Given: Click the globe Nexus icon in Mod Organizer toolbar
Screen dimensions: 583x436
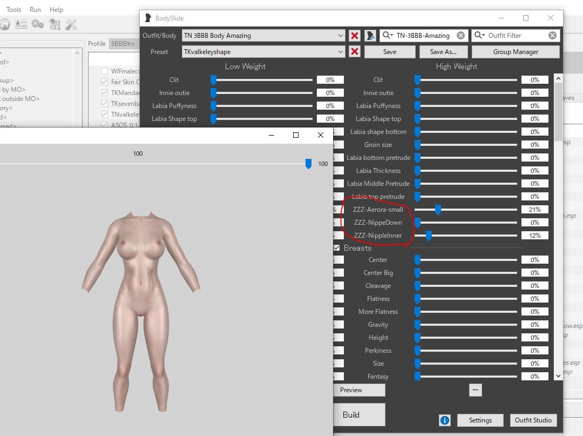Looking at the screenshot, I should (4, 24).
